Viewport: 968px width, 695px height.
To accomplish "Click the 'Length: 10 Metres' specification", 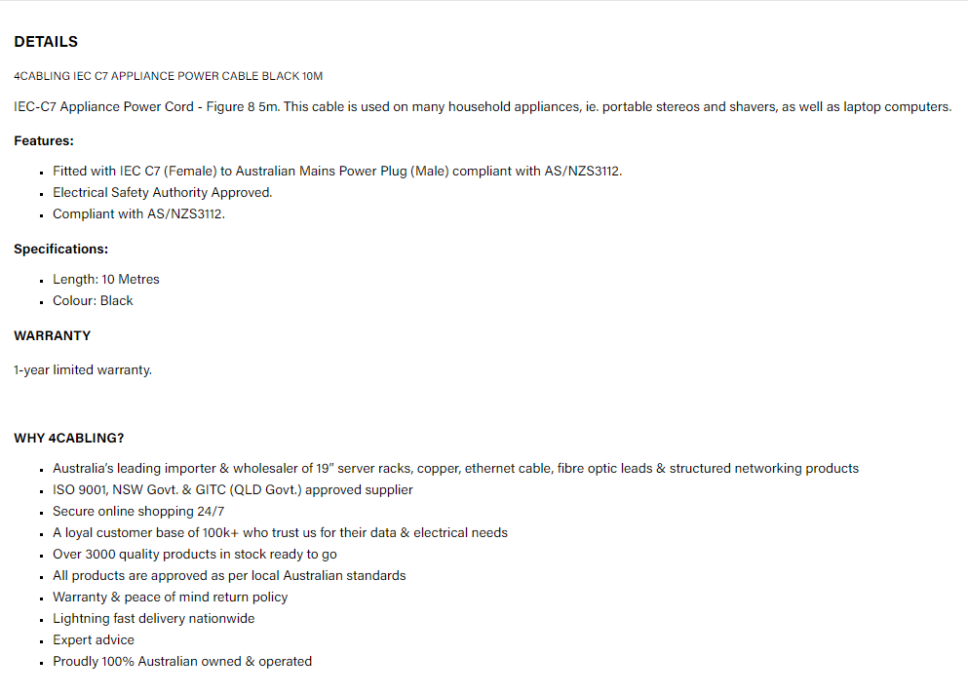I will (x=105, y=279).
